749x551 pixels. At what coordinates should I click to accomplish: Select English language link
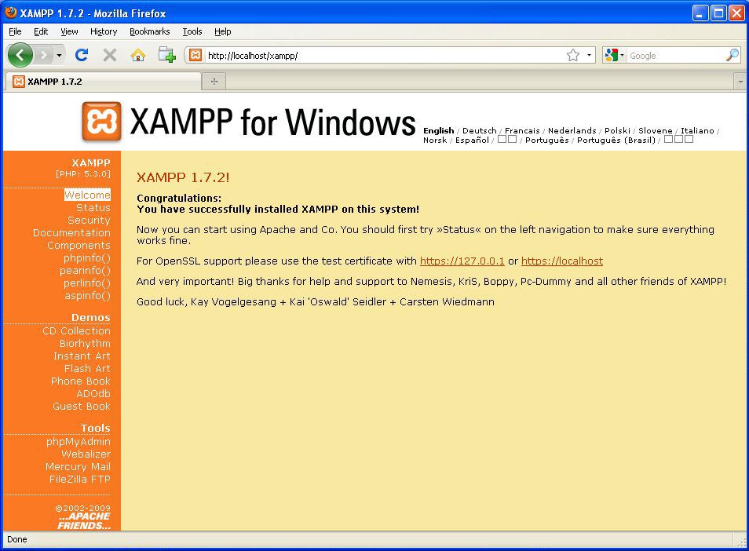[x=439, y=131]
